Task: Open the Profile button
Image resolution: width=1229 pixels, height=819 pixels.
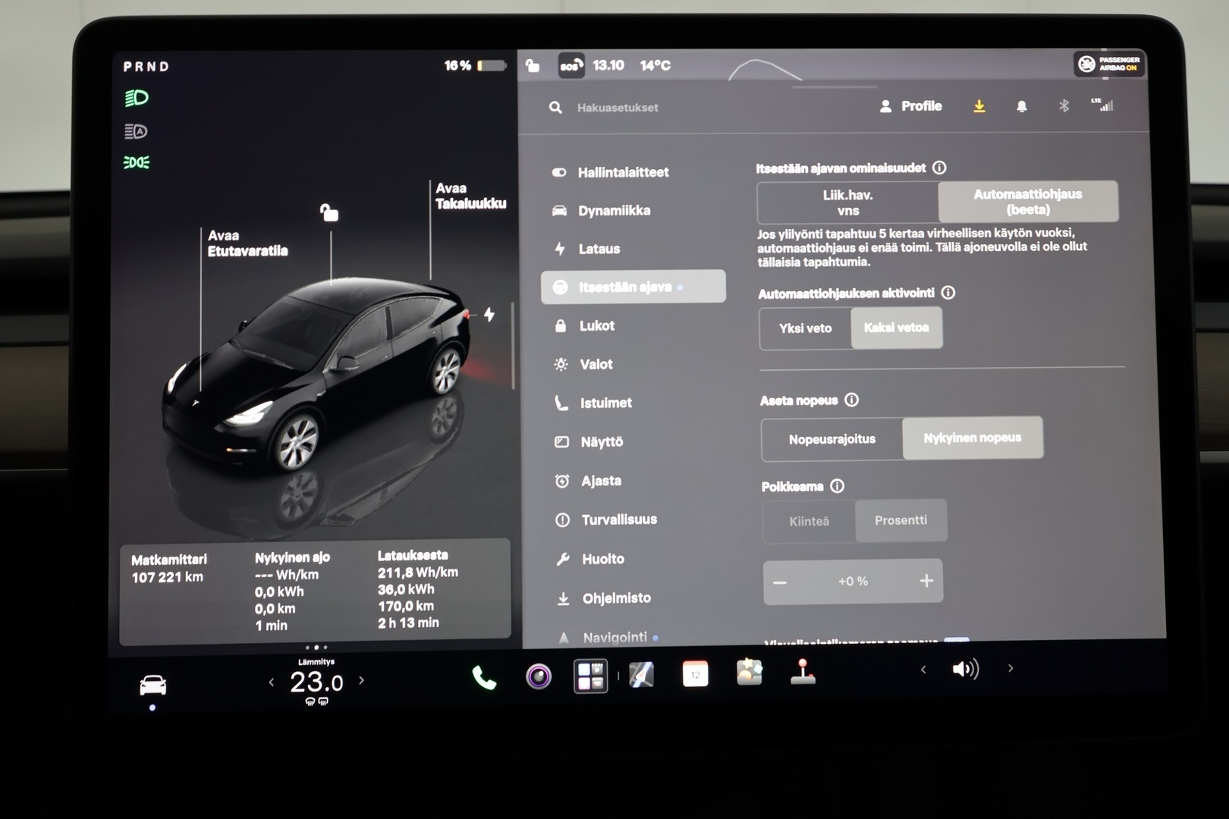Action: pyautogui.click(x=910, y=106)
